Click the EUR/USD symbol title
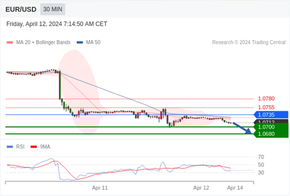The width and height of the screenshot is (290, 196). coord(21,9)
